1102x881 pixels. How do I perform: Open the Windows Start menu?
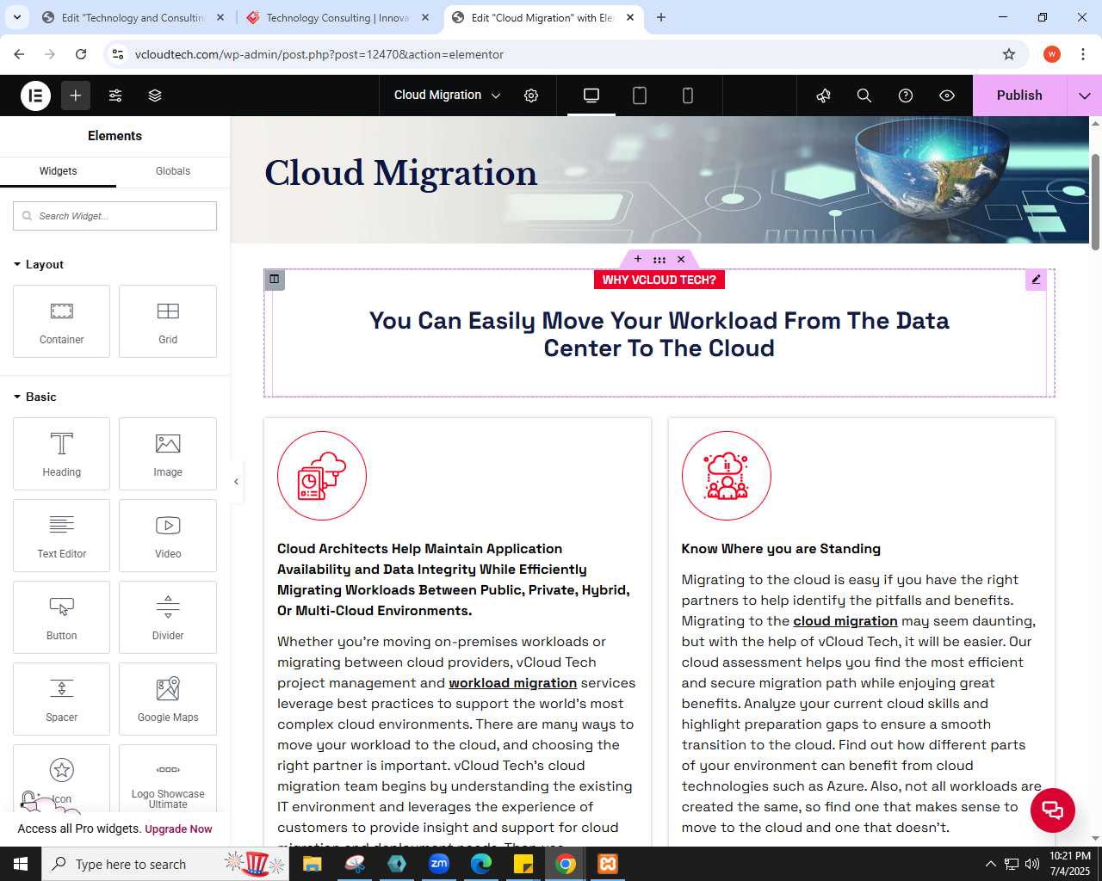pos(21,864)
